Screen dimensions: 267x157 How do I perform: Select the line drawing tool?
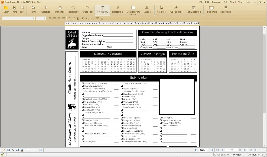click(x=13, y=150)
